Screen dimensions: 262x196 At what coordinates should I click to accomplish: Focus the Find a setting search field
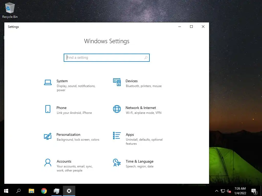click(x=107, y=57)
